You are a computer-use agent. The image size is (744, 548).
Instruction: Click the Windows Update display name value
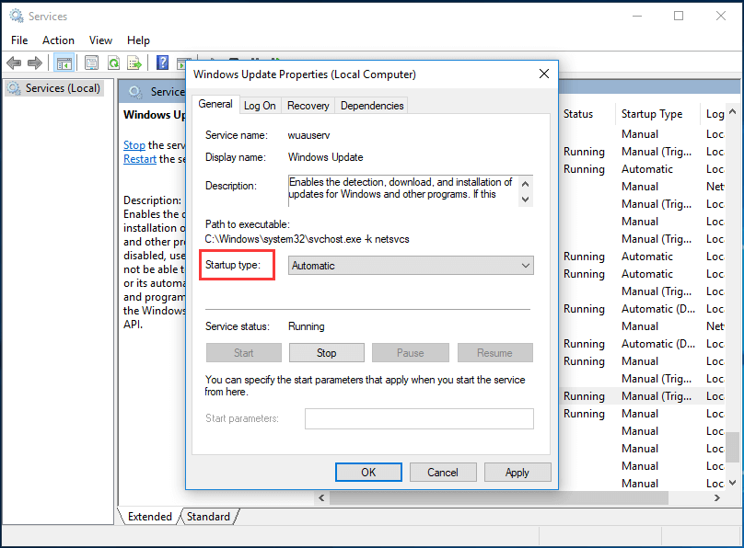[326, 157]
